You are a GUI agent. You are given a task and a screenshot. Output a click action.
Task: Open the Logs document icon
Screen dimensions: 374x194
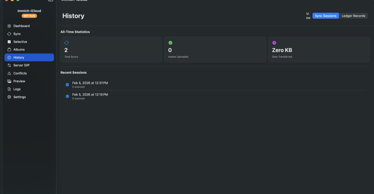(9, 89)
